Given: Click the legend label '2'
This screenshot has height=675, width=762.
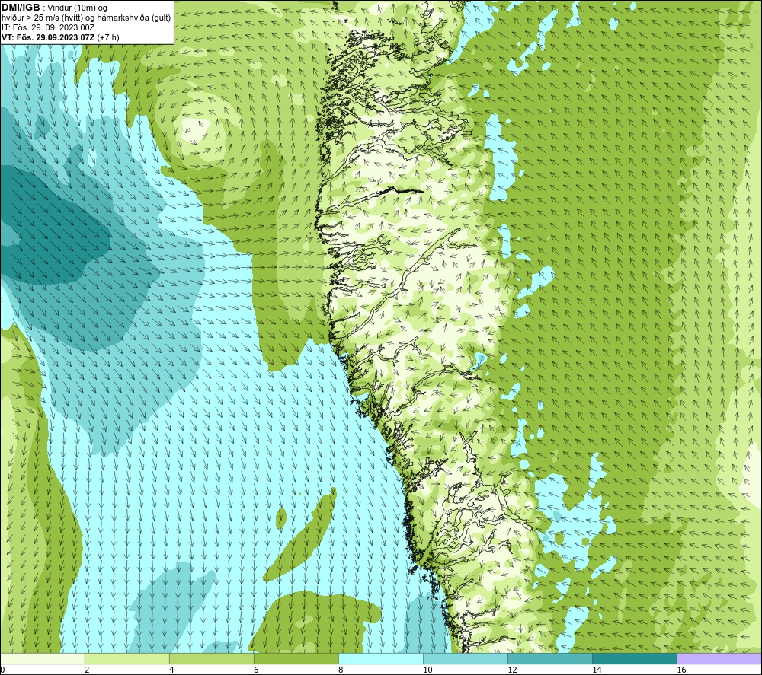Looking at the screenshot, I should (x=87, y=670).
